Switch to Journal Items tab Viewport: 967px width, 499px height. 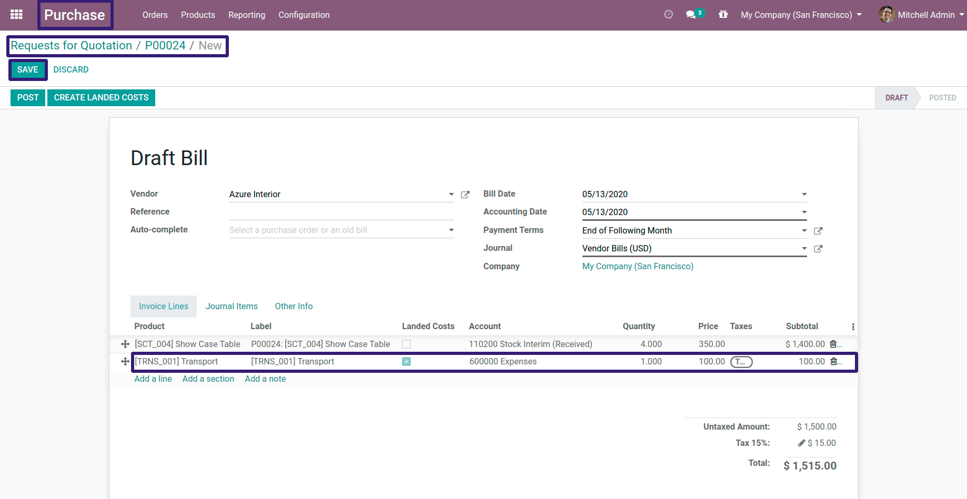[231, 306]
